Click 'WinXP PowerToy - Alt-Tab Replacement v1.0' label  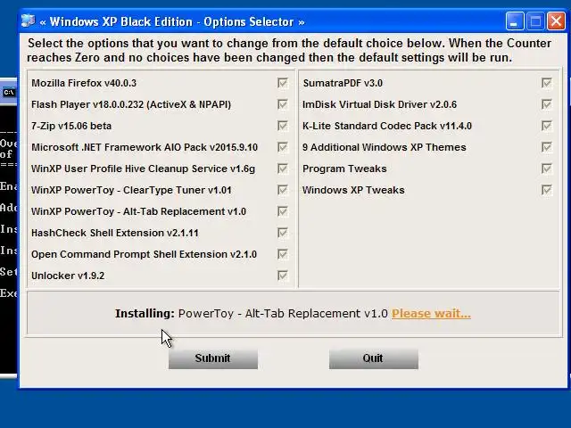pyautogui.click(x=139, y=211)
